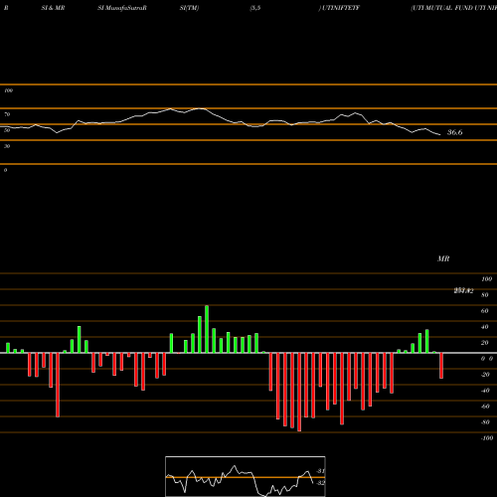Click the MR panel heading label
497x497 pixels.
(443, 258)
